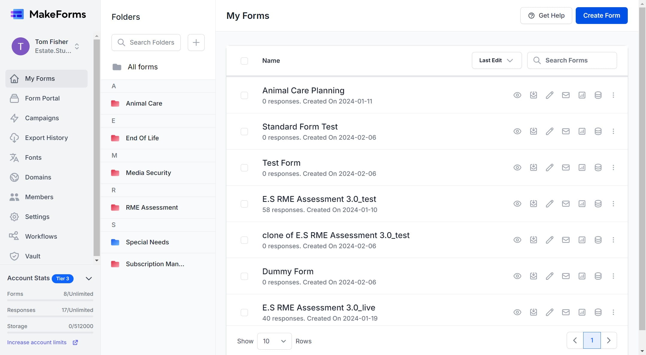Open the Increase account limits link
This screenshot has height=355, width=646.
point(37,342)
